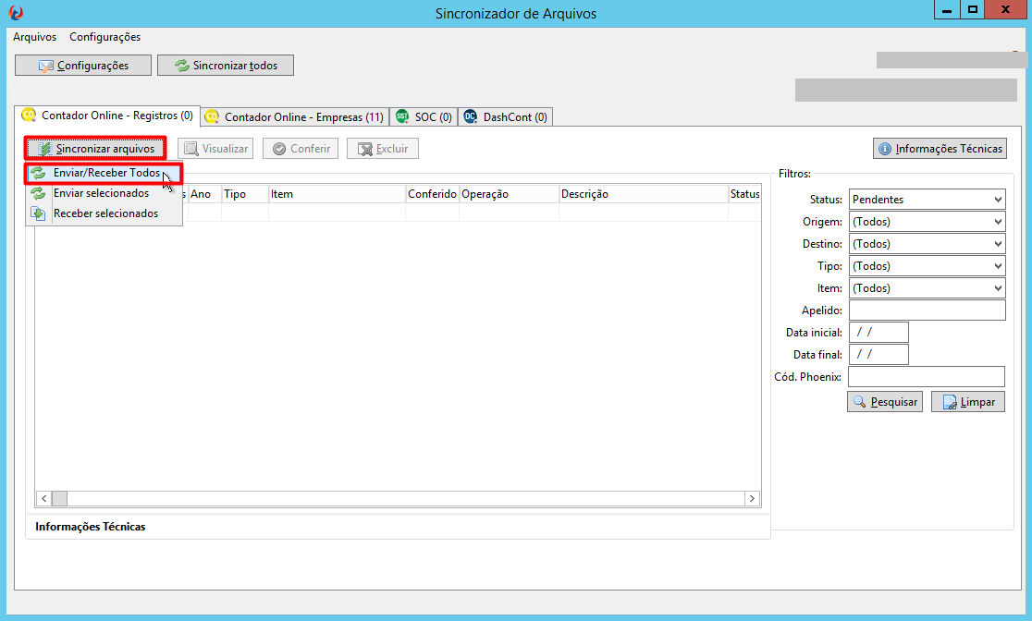Viewport: 1032px width, 621px height.
Task: Click the horizontal scrollbar left arrow
Action: click(43, 499)
